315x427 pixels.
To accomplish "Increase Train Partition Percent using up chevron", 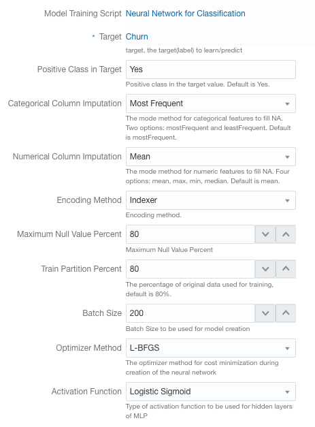I will click(x=286, y=269).
